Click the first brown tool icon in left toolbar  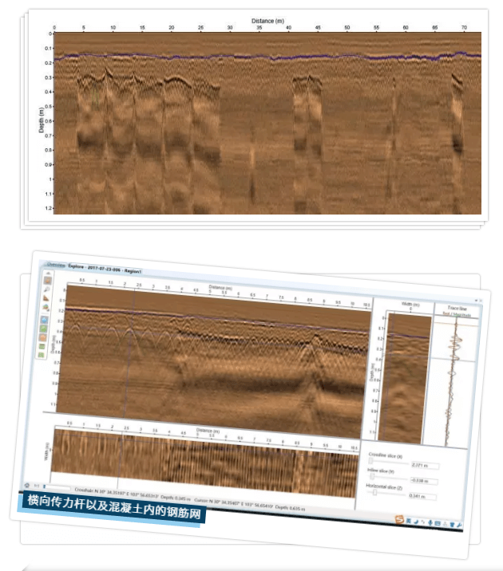pyautogui.click(x=47, y=281)
